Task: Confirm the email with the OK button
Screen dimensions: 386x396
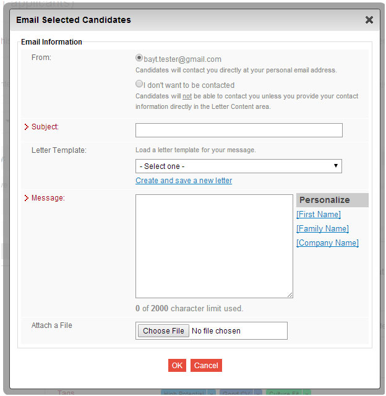Action: point(177,366)
